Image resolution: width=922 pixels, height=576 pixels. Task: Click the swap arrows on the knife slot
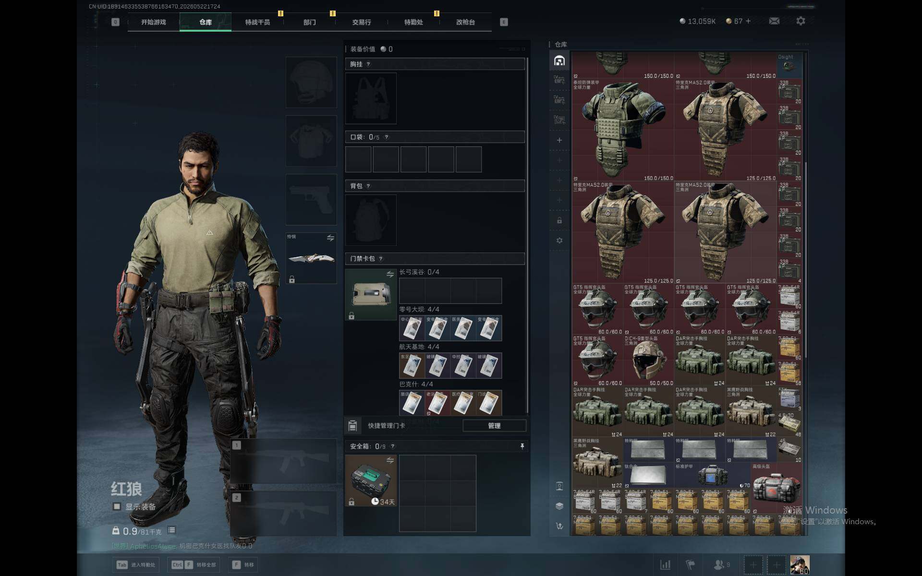click(330, 238)
